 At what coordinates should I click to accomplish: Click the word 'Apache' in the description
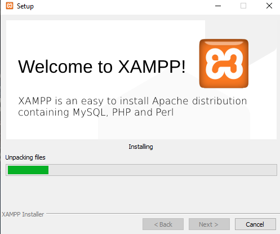[170, 101]
